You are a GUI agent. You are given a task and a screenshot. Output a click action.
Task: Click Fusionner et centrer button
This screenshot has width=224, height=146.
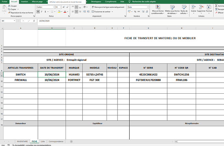101,12
